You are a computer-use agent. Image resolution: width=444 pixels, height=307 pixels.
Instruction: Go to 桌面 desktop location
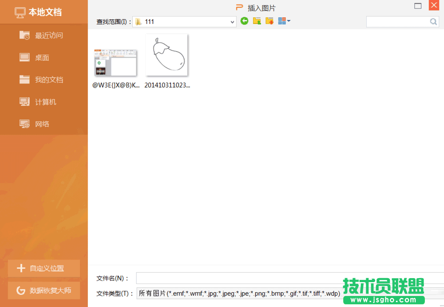pos(42,58)
